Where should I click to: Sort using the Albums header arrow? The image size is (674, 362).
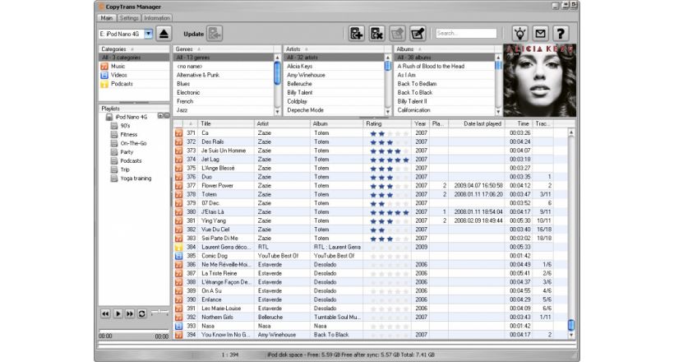419,49
